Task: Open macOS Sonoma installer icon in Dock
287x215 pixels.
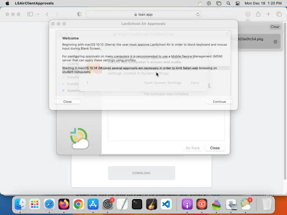Action: [x=216, y=204]
